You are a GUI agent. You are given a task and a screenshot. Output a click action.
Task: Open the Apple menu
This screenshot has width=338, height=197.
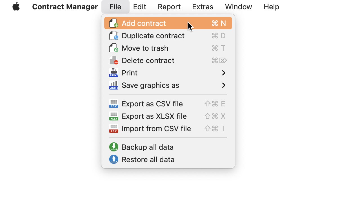pyautogui.click(x=16, y=6)
